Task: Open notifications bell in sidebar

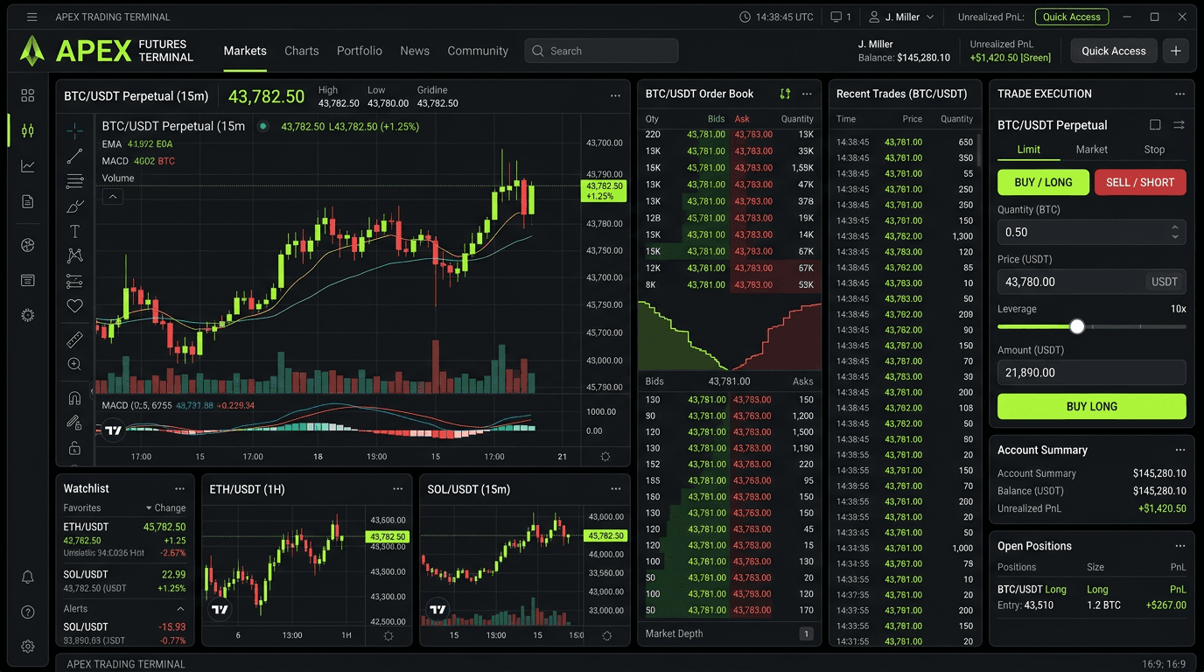Action: 28,577
